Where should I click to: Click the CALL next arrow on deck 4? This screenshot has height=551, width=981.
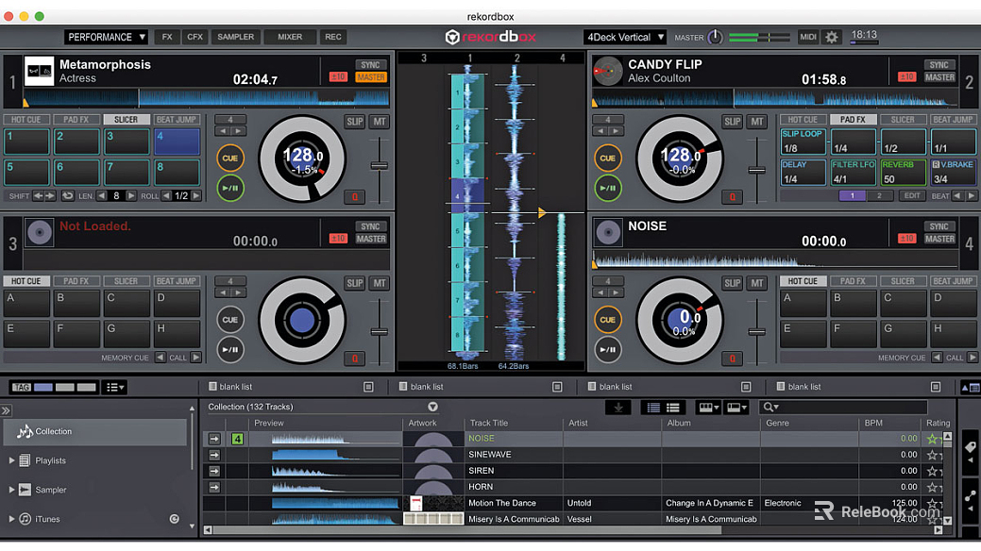(972, 358)
